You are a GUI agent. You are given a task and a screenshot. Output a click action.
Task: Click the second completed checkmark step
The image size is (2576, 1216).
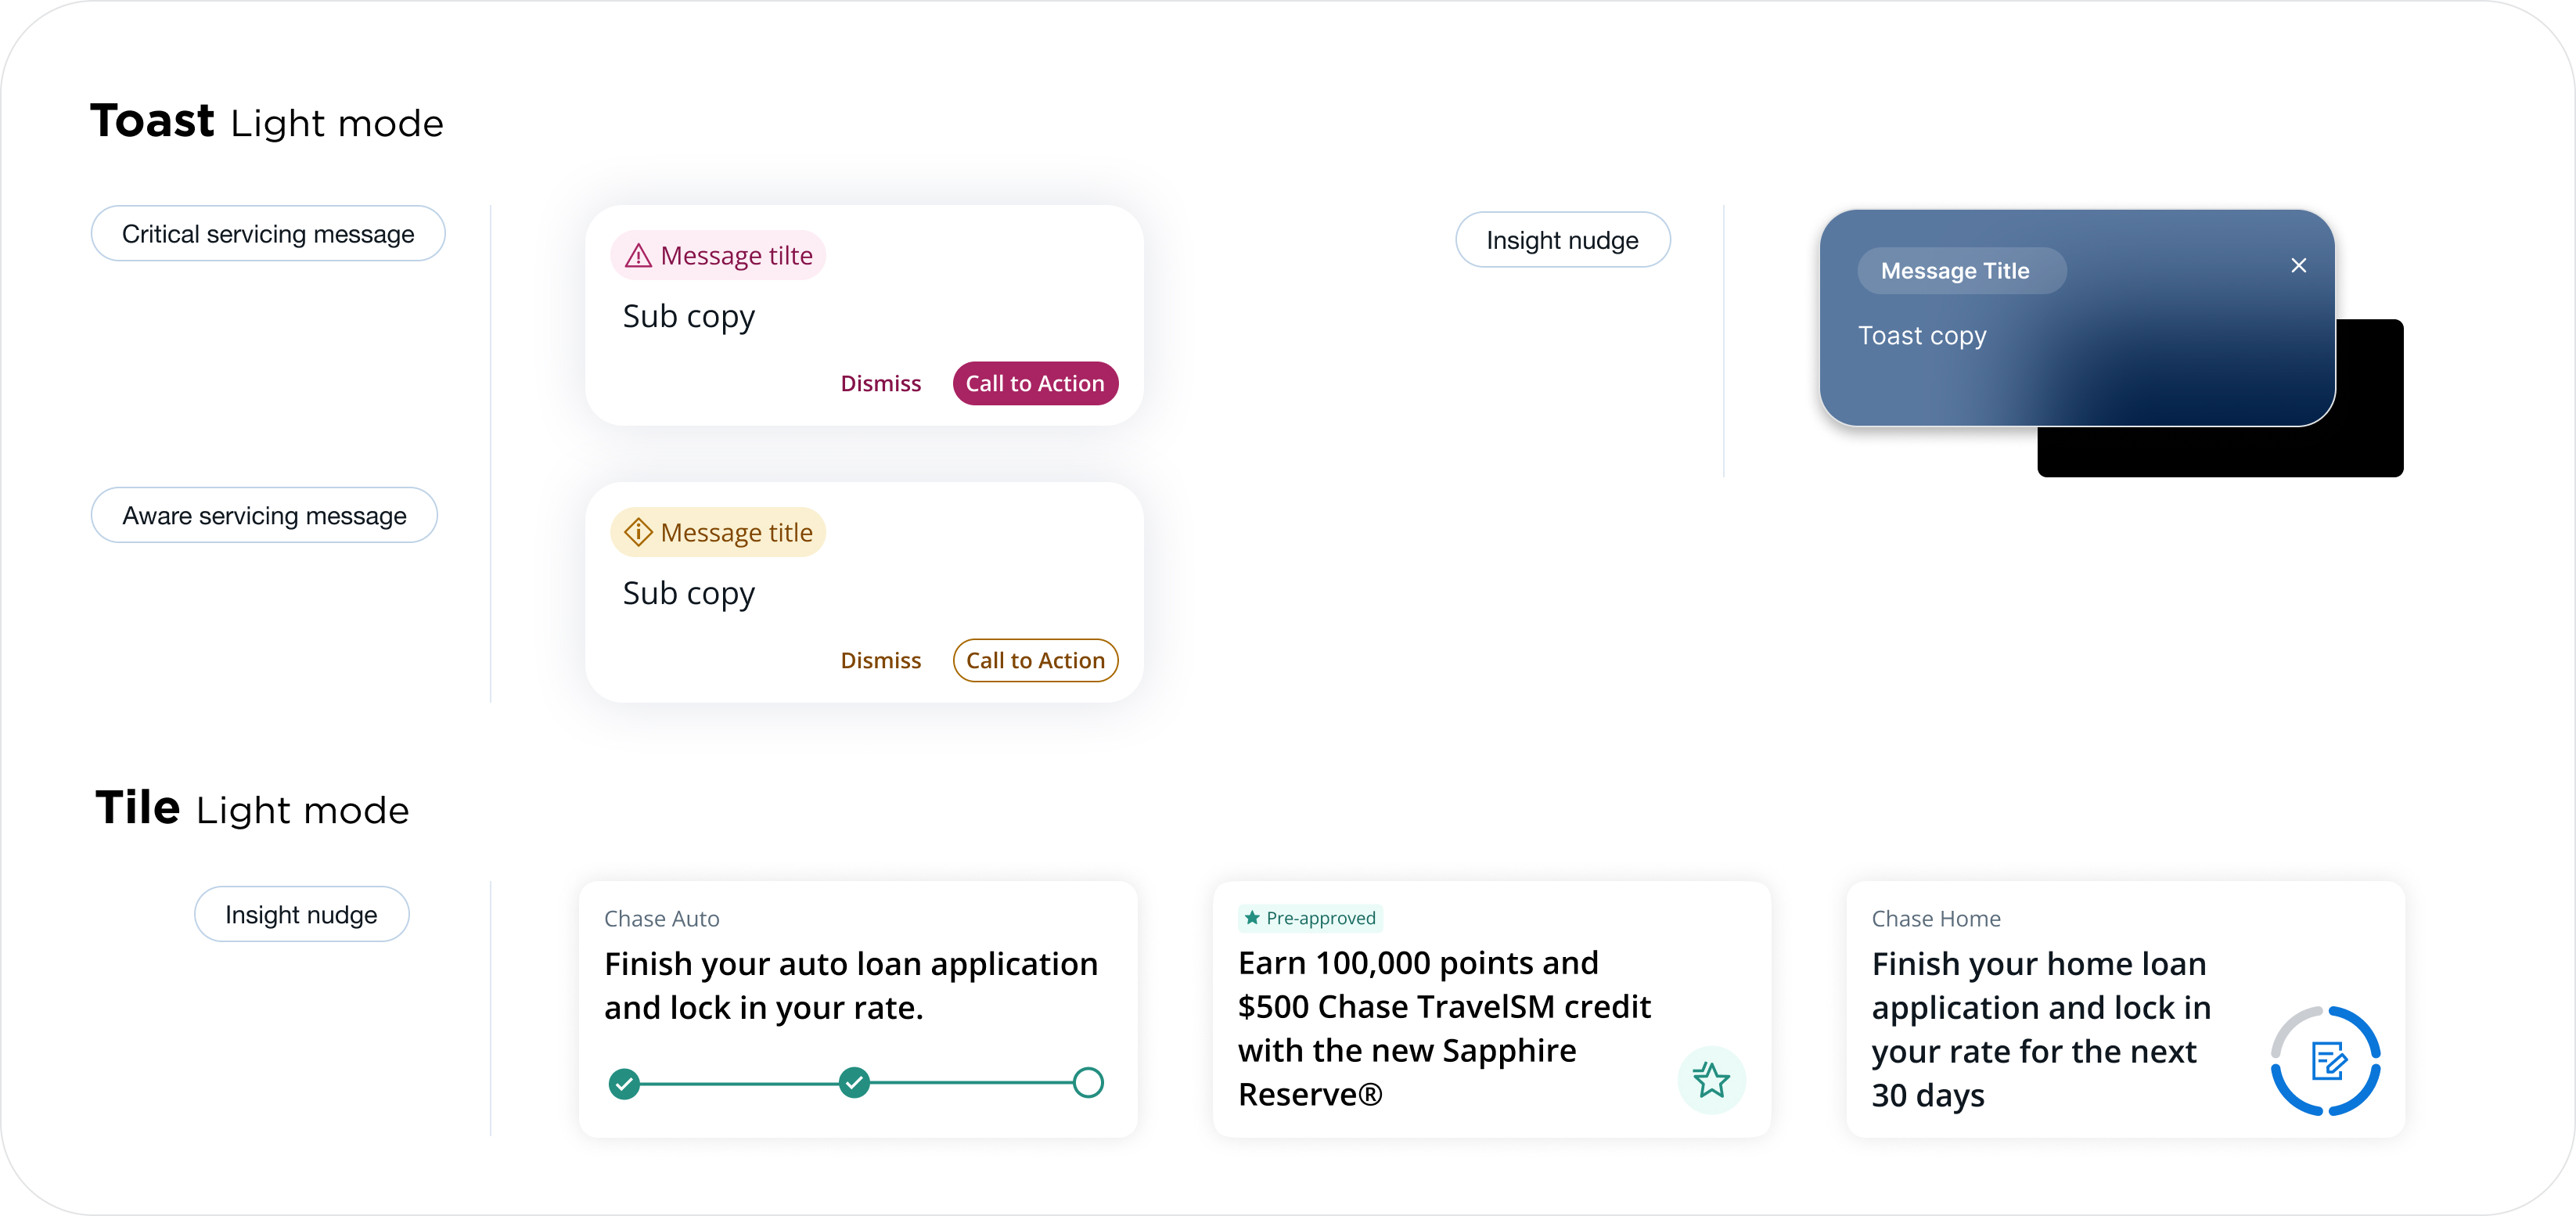[x=854, y=1082]
